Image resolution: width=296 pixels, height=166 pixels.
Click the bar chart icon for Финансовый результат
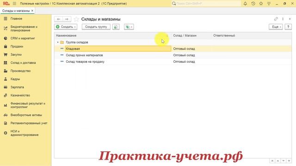pyautogui.click(x=6, y=105)
